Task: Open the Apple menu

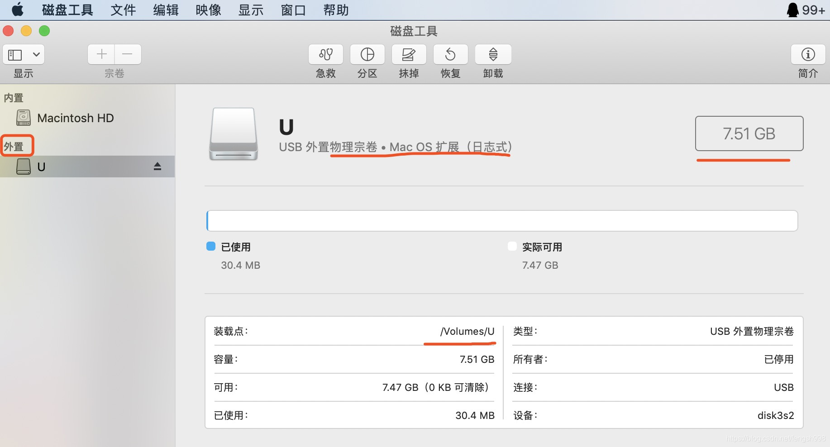Action: (18, 10)
